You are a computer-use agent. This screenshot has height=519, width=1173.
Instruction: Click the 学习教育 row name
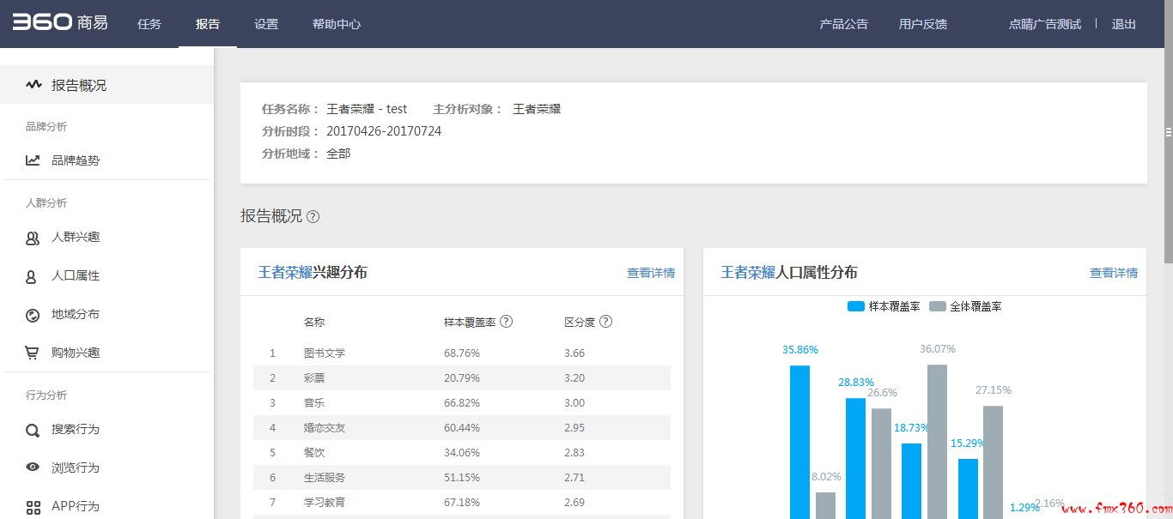(325, 502)
